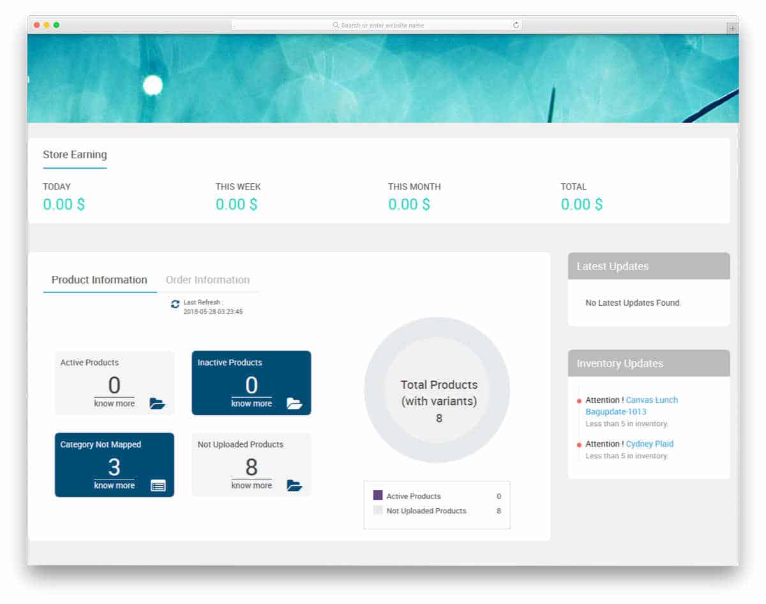Click the red alert dot beside Cydney Plaid
Screen dimensions: 766x604
pyautogui.click(x=580, y=444)
